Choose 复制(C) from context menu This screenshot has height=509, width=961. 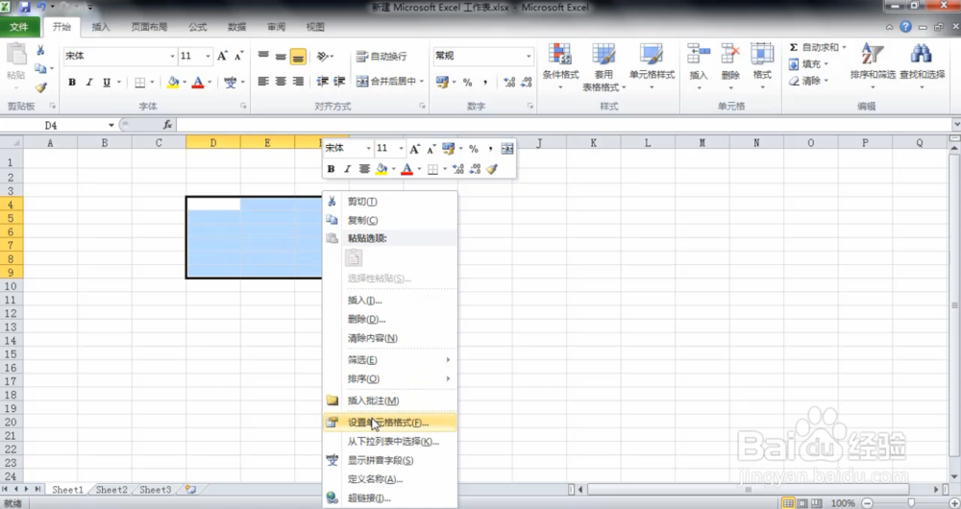(390, 220)
